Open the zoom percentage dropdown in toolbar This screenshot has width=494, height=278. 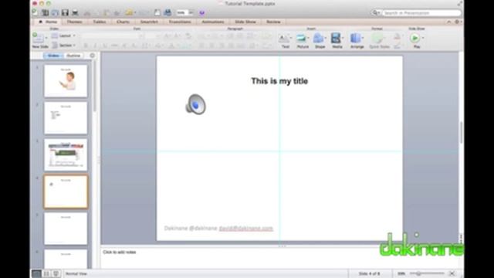191,12
